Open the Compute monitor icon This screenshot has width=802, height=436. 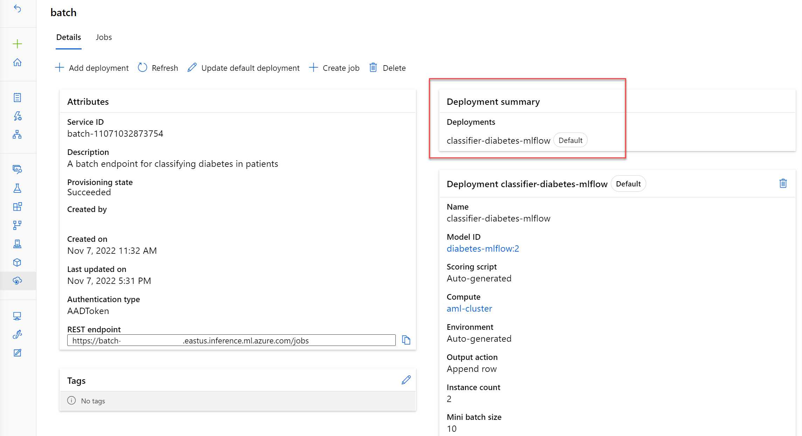pyautogui.click(x=18, y=316)
